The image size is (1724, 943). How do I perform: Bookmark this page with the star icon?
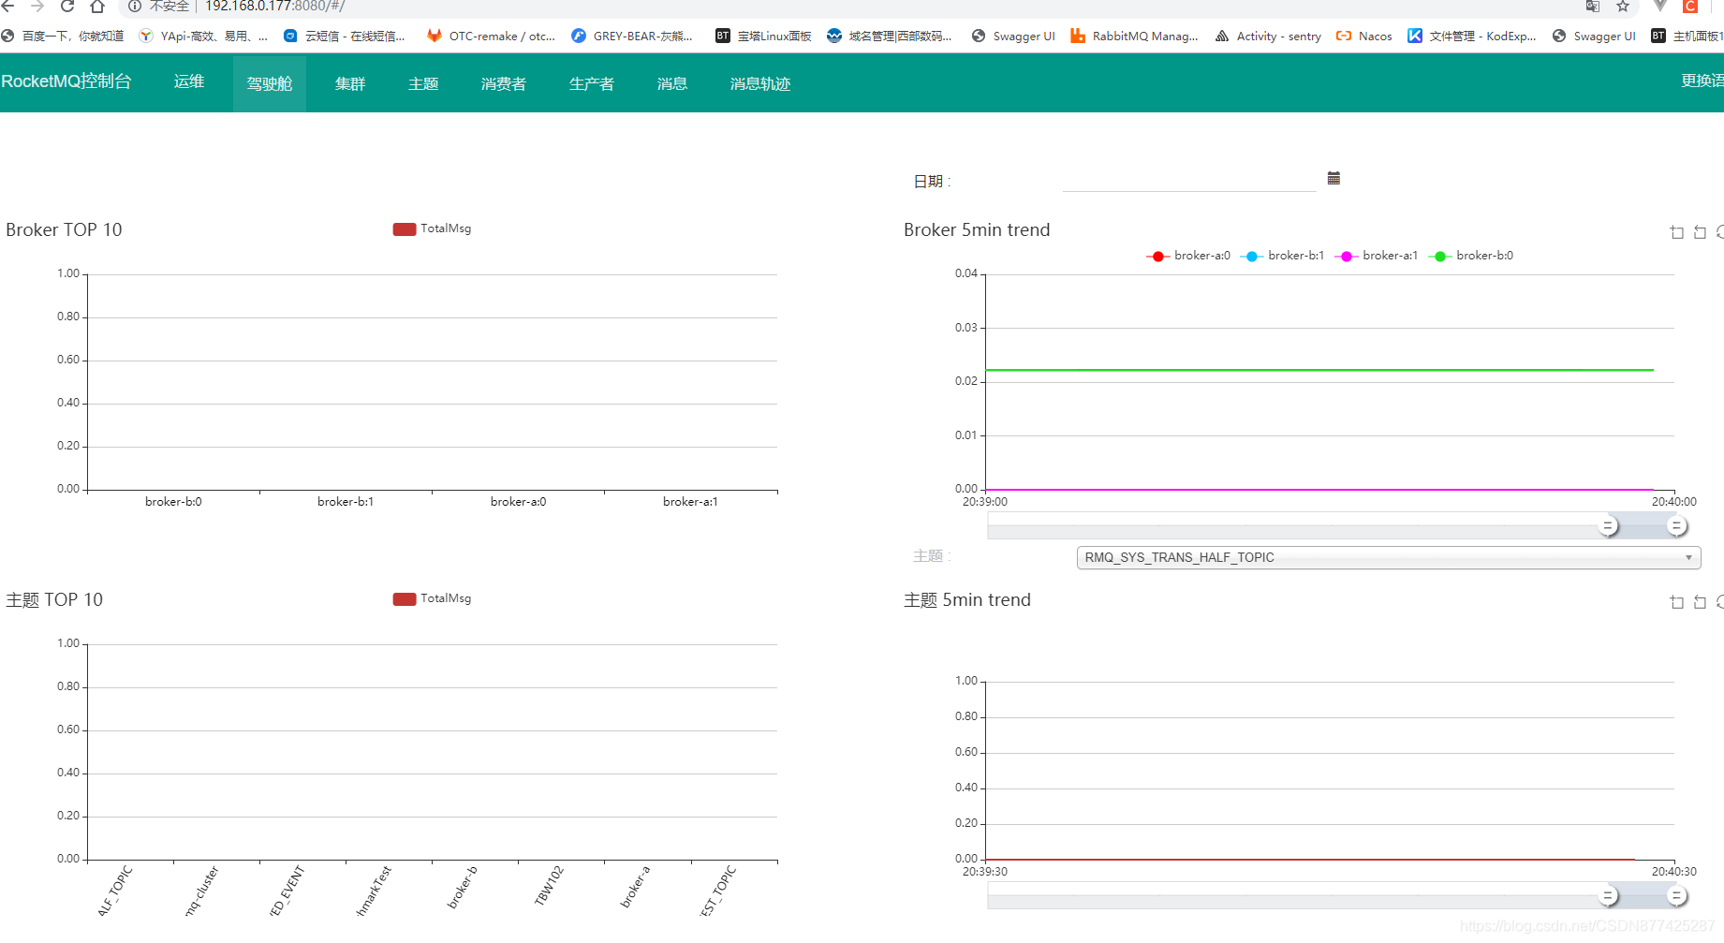point(1623,7)
